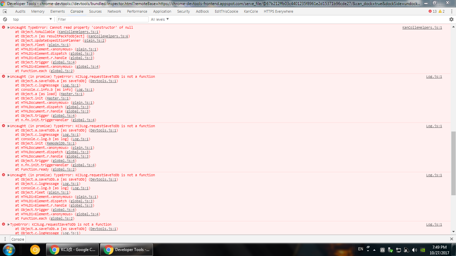
Task: Switch to the KC3改 Chrome window on taskbar
Action: tap(72, 249)
